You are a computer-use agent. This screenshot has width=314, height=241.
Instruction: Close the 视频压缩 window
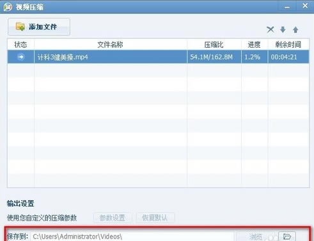(305, 6)
